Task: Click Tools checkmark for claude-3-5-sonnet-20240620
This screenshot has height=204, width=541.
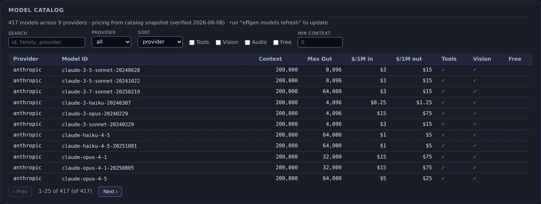Action: click(x=443, y=70)
